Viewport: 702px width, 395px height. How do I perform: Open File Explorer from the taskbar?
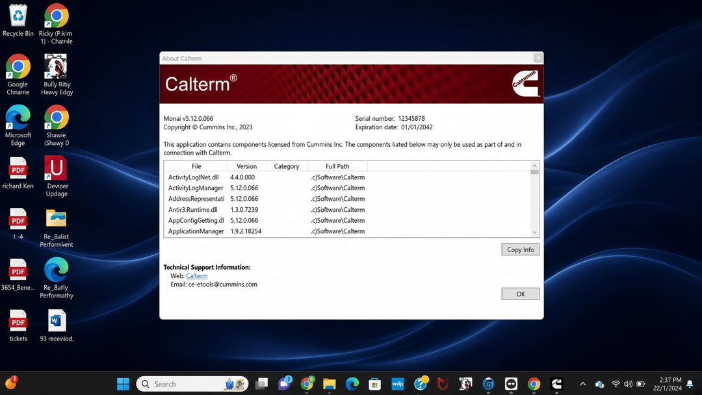[x=330, y=384]
